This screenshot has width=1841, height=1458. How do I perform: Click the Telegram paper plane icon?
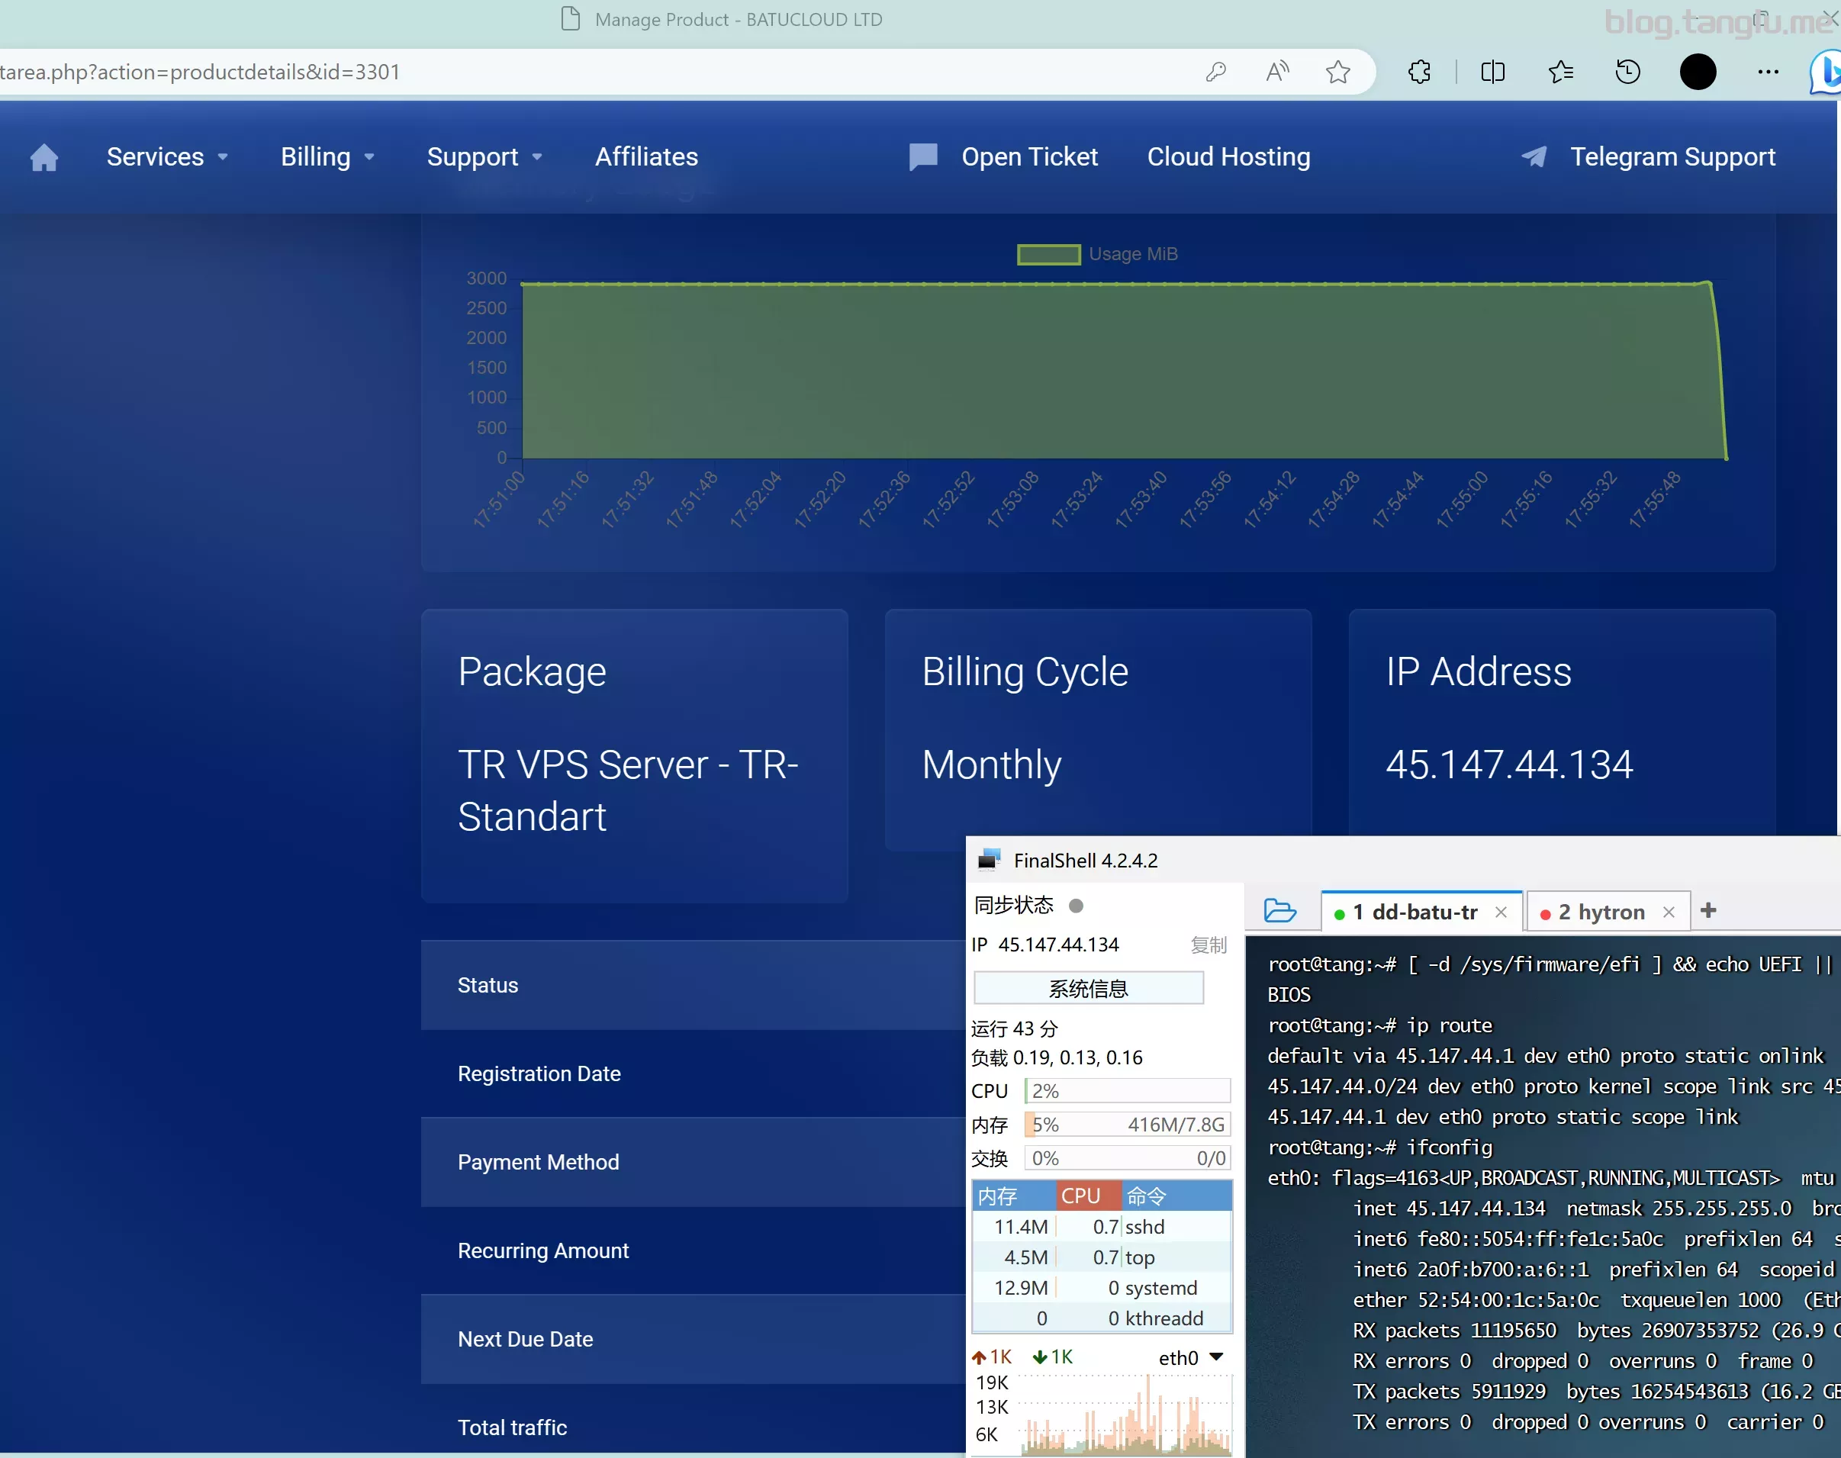point(1534,157)
